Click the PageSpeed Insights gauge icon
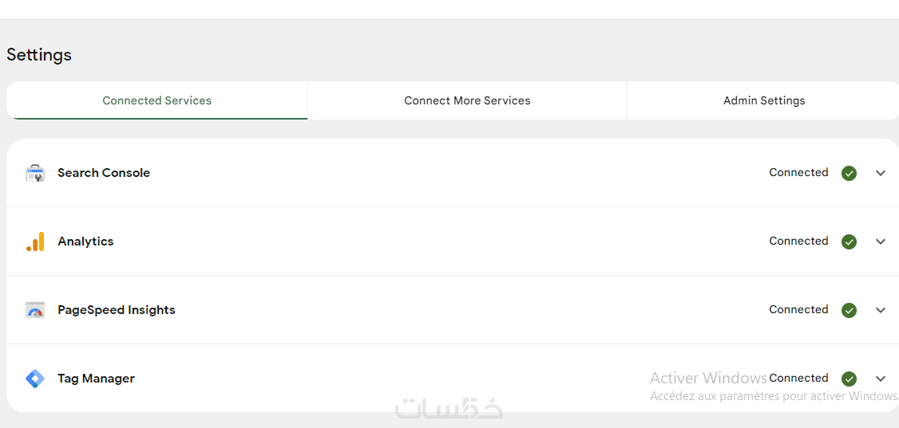The height and width of the screenshot is (428, 899). 35,310
